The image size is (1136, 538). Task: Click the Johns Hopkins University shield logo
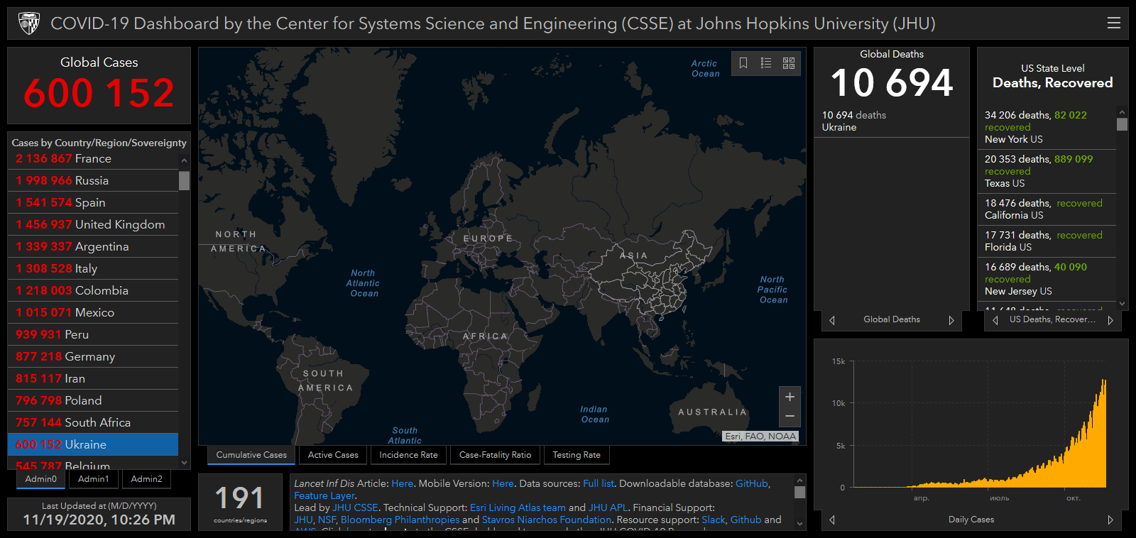[29, 23]
